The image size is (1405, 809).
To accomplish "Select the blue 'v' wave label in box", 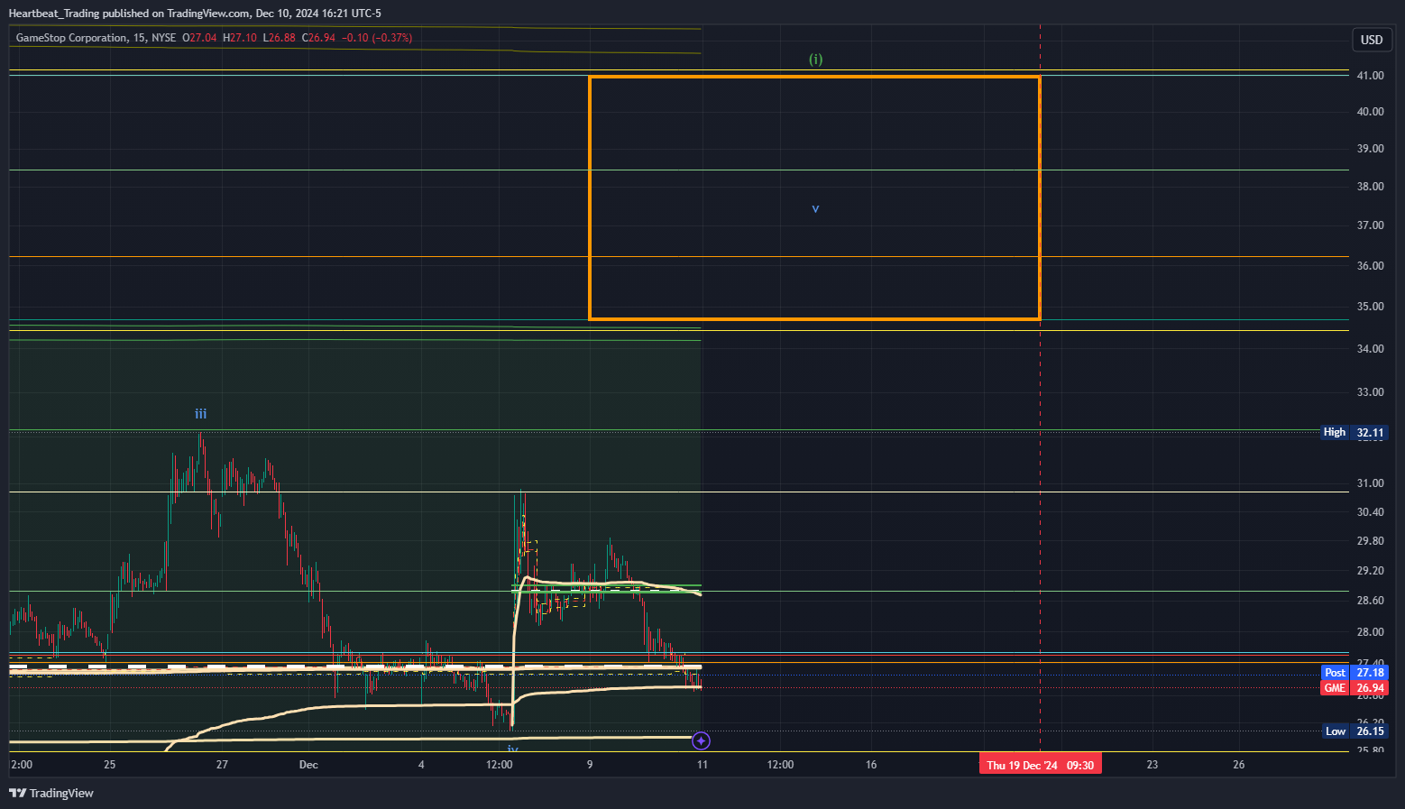I will pyautogui.click(x=815, y=208).
